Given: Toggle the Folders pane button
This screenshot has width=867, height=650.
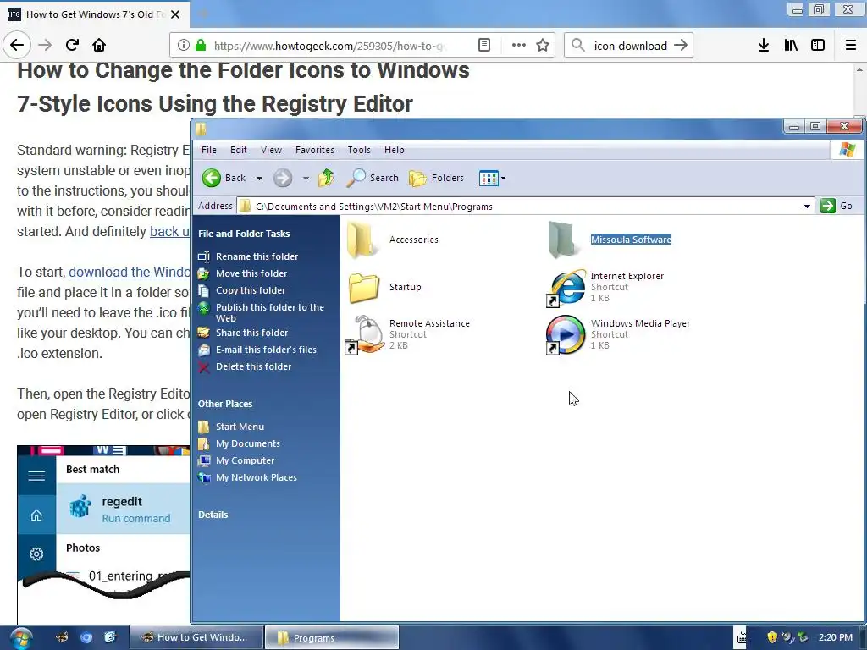Looking at the screenshot, I should click(x=436, y=178).
